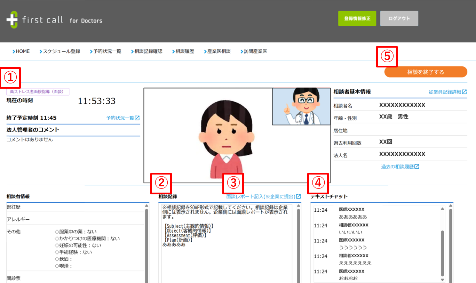The height and width of the screenshot is (283, 476).
Task: Open 相談履歴 navigation item
Action: coord(183,51)
